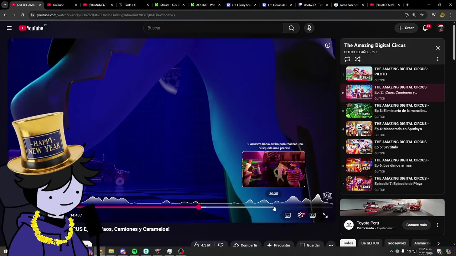
Task: Open the YouTube guide hamburger menu
Action: (x=9, y=28)
